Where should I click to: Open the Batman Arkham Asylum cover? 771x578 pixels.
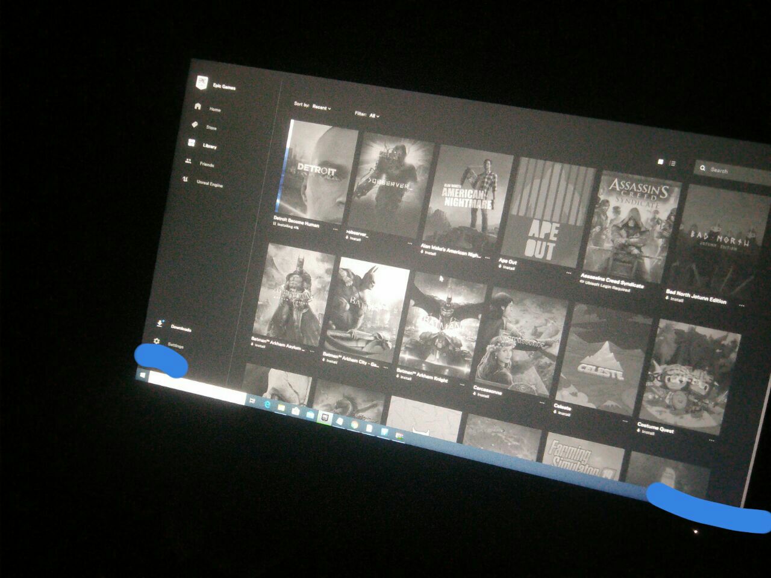pyautogui.click(x=293, y=295)
